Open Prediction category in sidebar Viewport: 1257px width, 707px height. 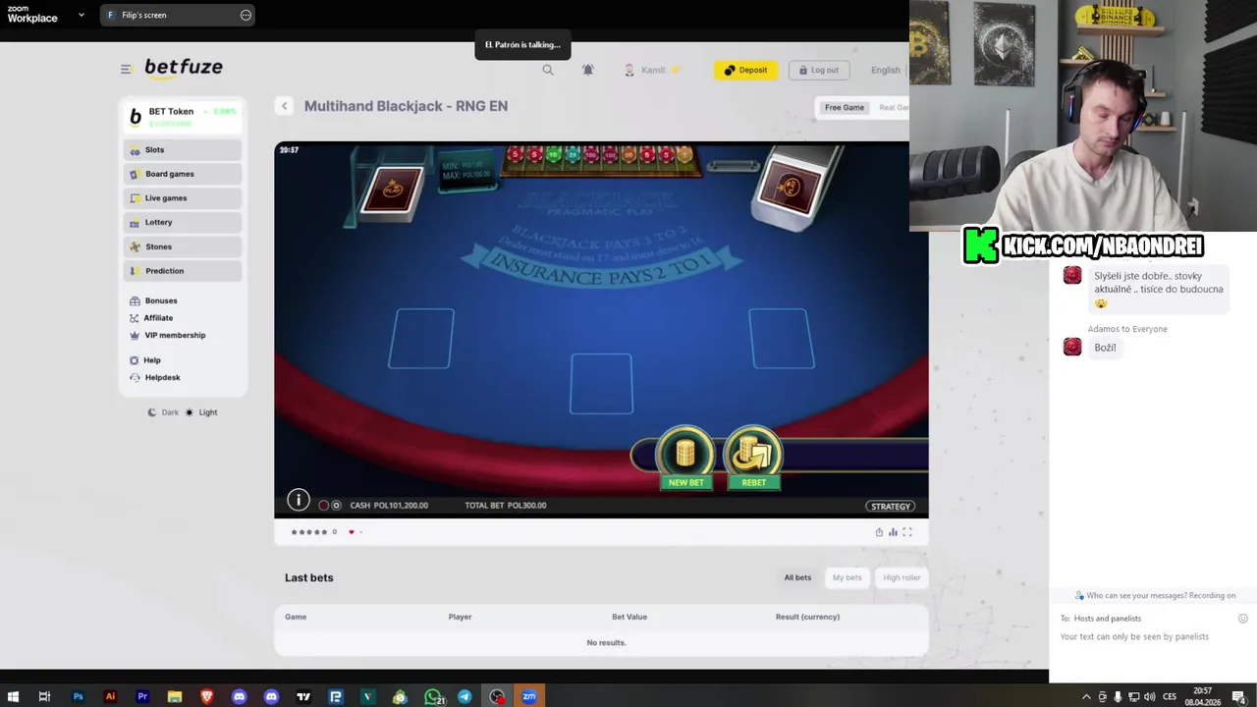tap(183, 271)
